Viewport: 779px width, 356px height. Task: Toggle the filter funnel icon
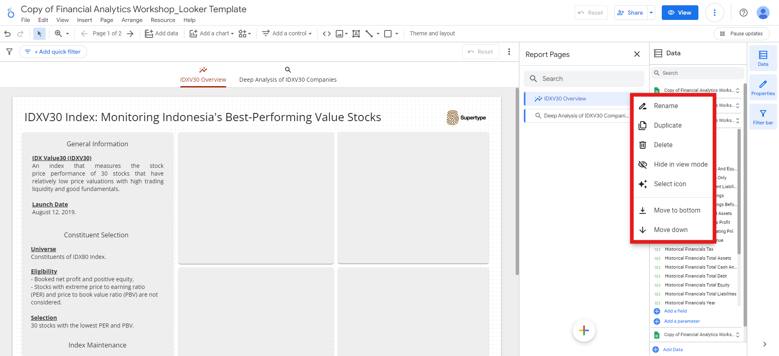pyautogui.click(x=9, y=52)
